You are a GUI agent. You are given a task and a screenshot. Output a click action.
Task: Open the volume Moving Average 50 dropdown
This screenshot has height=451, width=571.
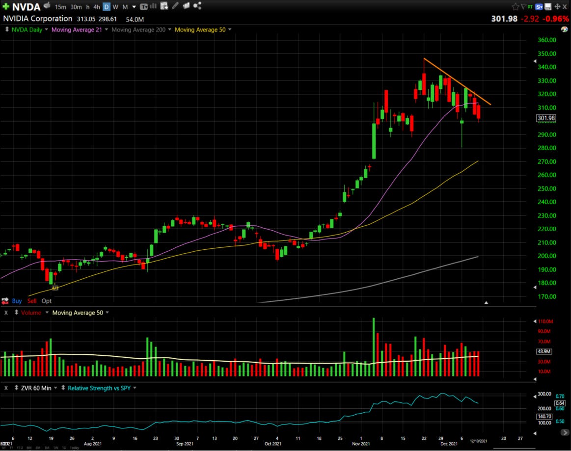point(107,313)
